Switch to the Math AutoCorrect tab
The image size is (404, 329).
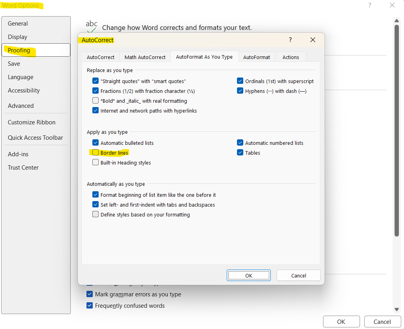pyautogui.click(x=145, y=57)
